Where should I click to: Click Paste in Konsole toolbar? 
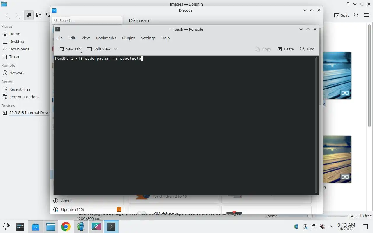[286, 49]
